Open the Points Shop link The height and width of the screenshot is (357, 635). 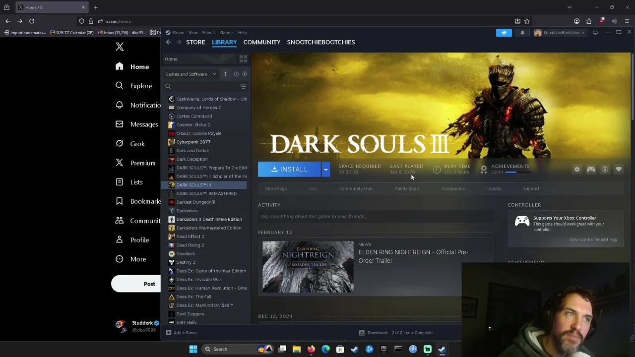coord(407,188)
